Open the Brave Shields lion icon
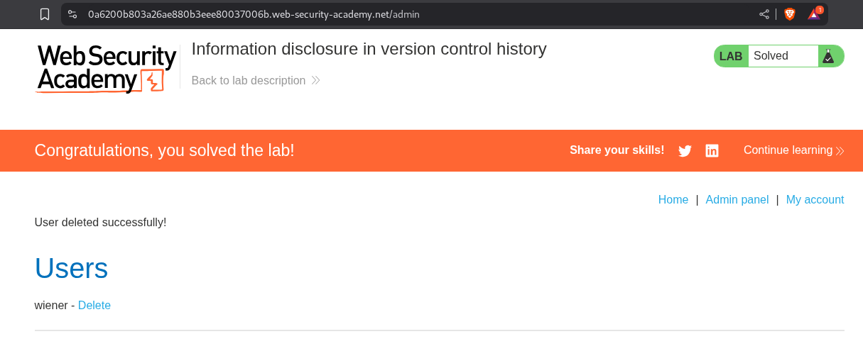863x356 pixels. pyautogui.click(x=790, y=14)
